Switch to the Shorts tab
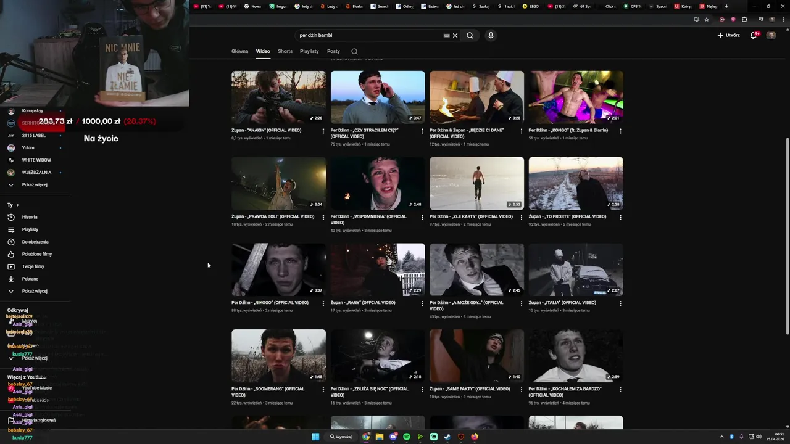 coord(285,51)
